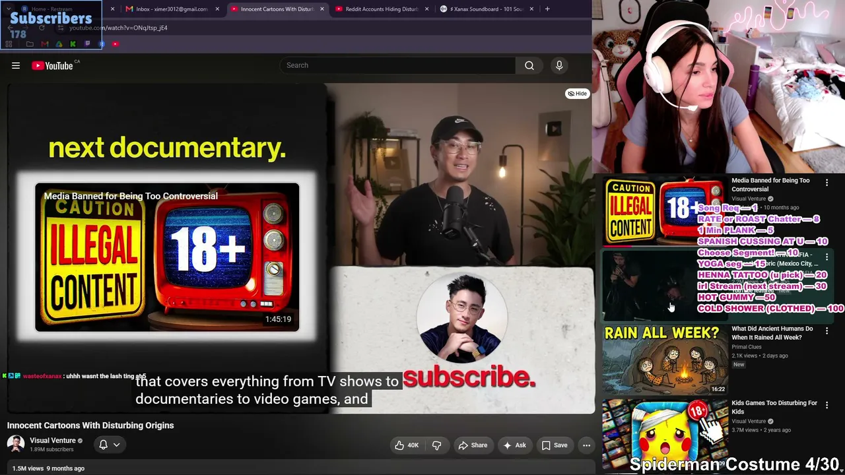Save the video with the Save button
The width and height of the screenshot is (845, 475).
point(555,445)
